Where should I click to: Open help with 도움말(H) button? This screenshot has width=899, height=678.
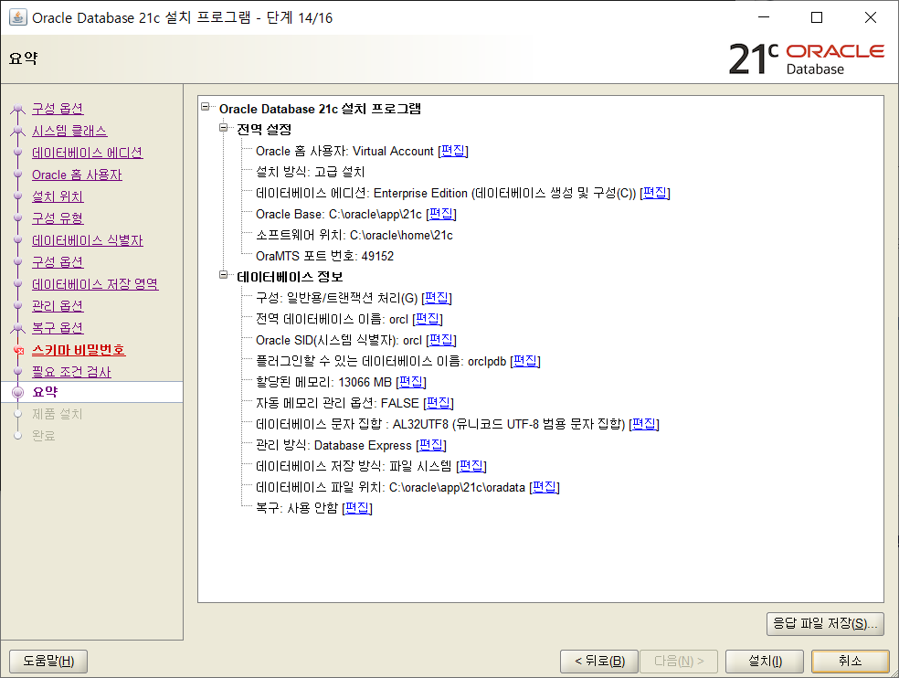point(48,662)
